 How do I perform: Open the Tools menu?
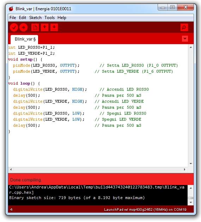pyautogui.click(x=49, y=18)
